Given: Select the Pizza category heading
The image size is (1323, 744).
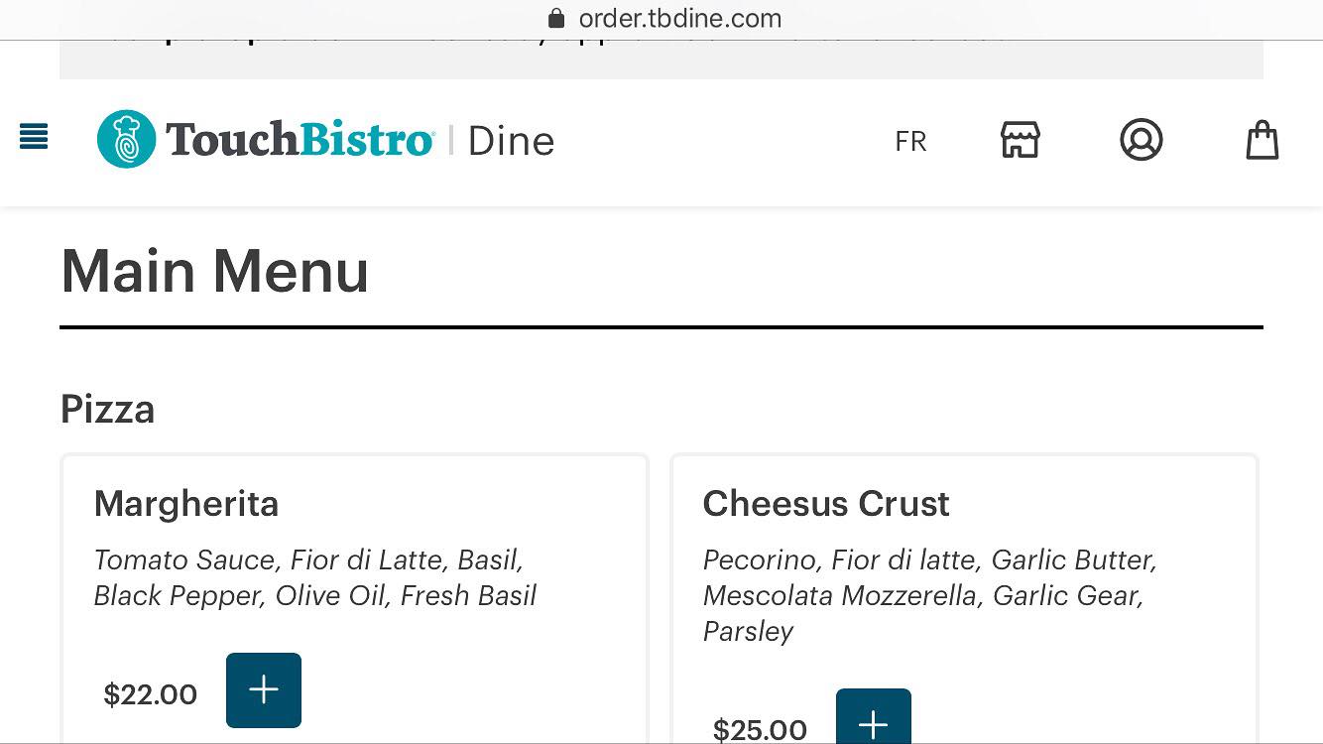Looking at the screenshot, I should click(x=107, y=409).
